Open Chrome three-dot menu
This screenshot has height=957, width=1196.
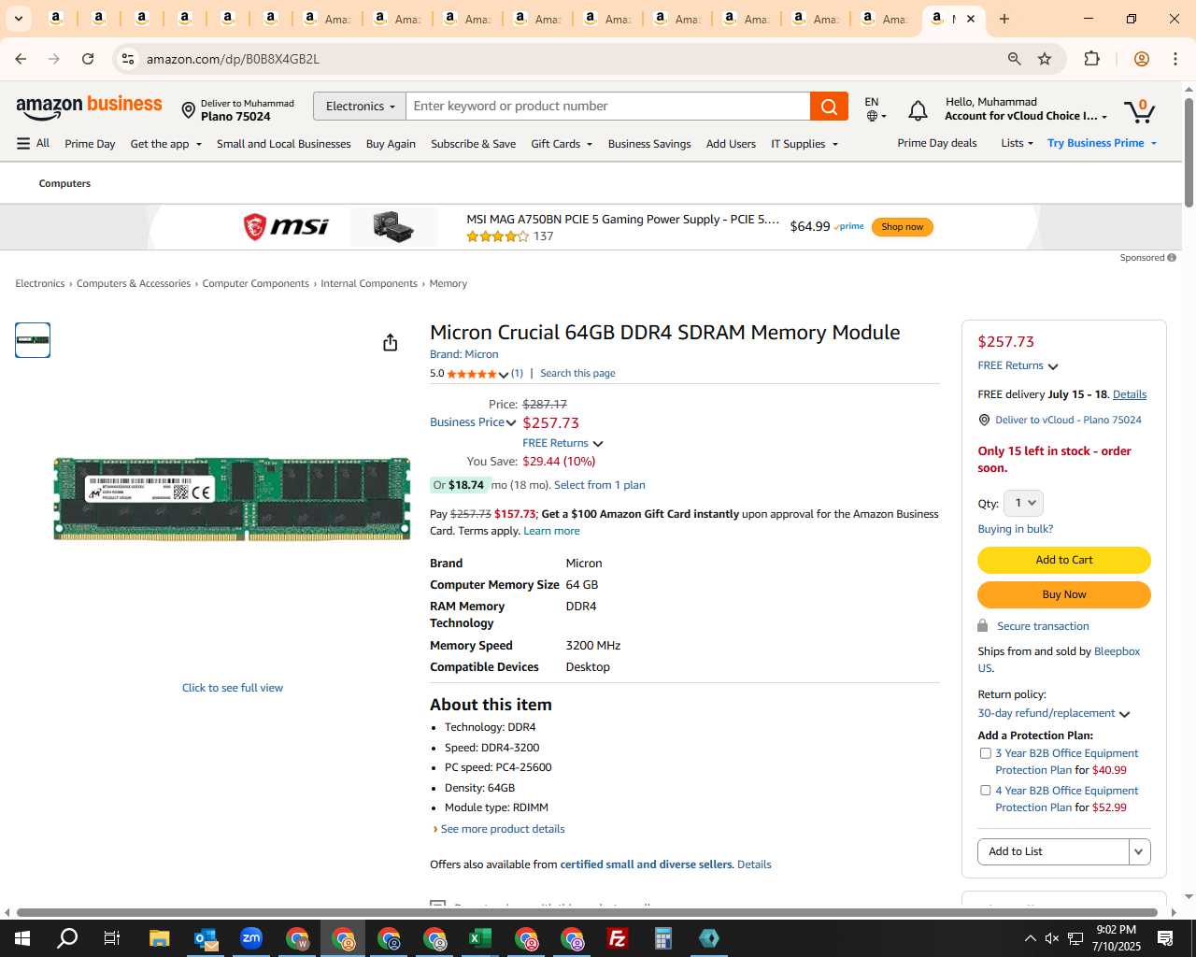(1175, 59)
